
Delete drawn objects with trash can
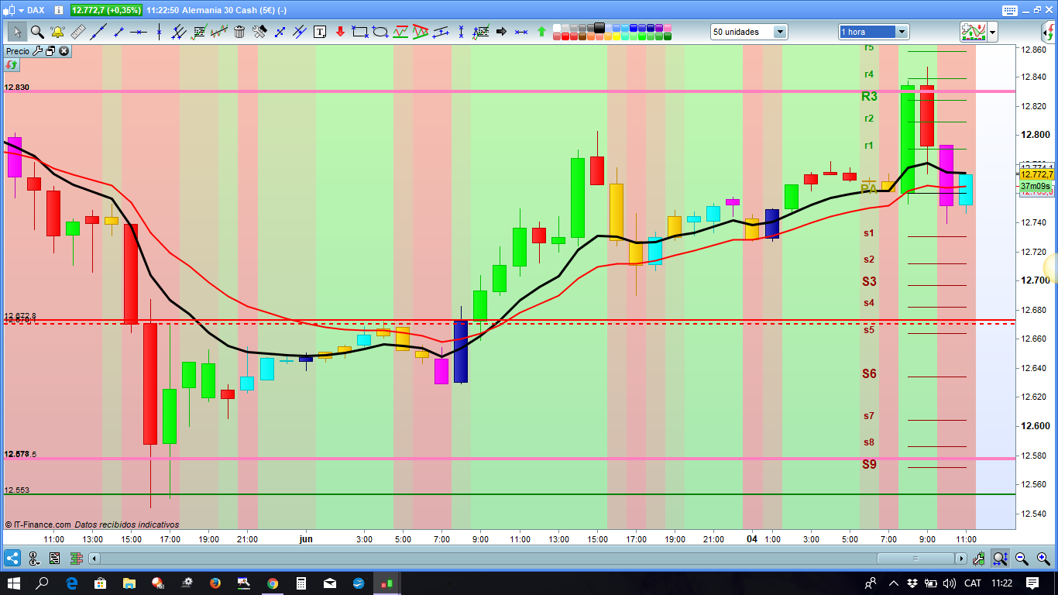coord(239,32)
